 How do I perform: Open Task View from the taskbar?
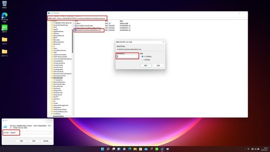tap(113, 149)
